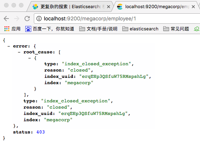Close the 更复杂的搜索 Elasticsearch tab
Image resolution: width=200 pixels, height=152 pixels.
109,7
